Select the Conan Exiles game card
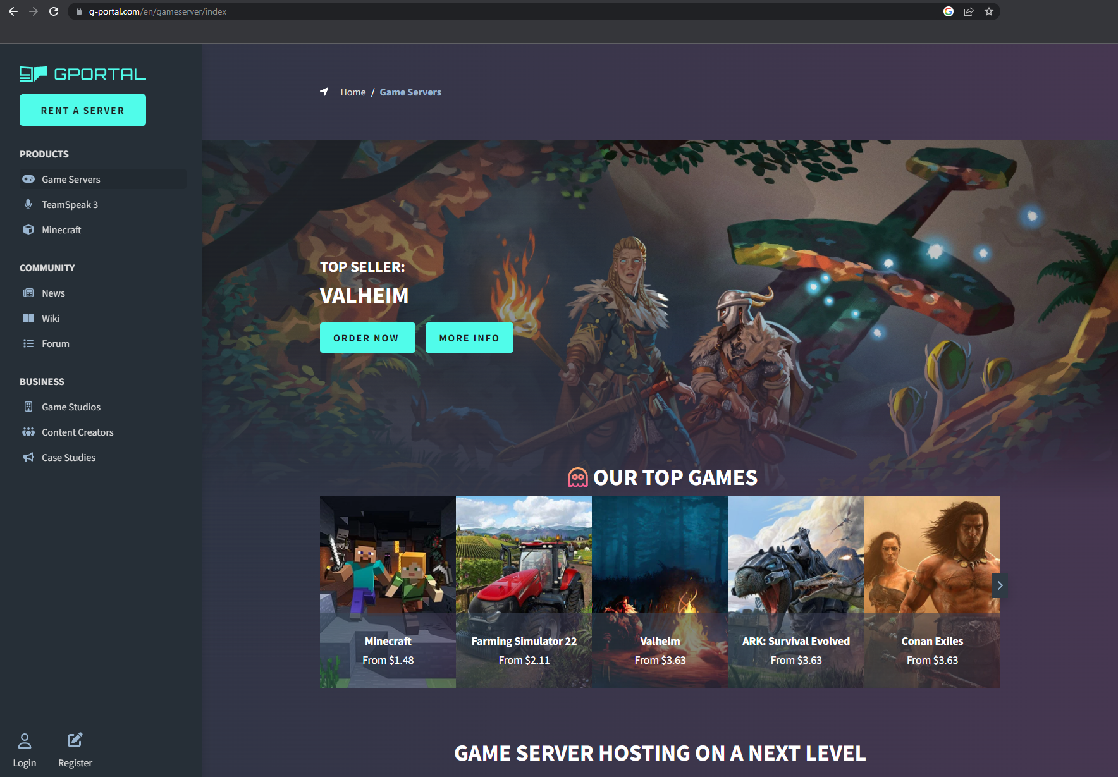Image resolution: width=1118 pixels, height=777 pixels. [932, 592]
